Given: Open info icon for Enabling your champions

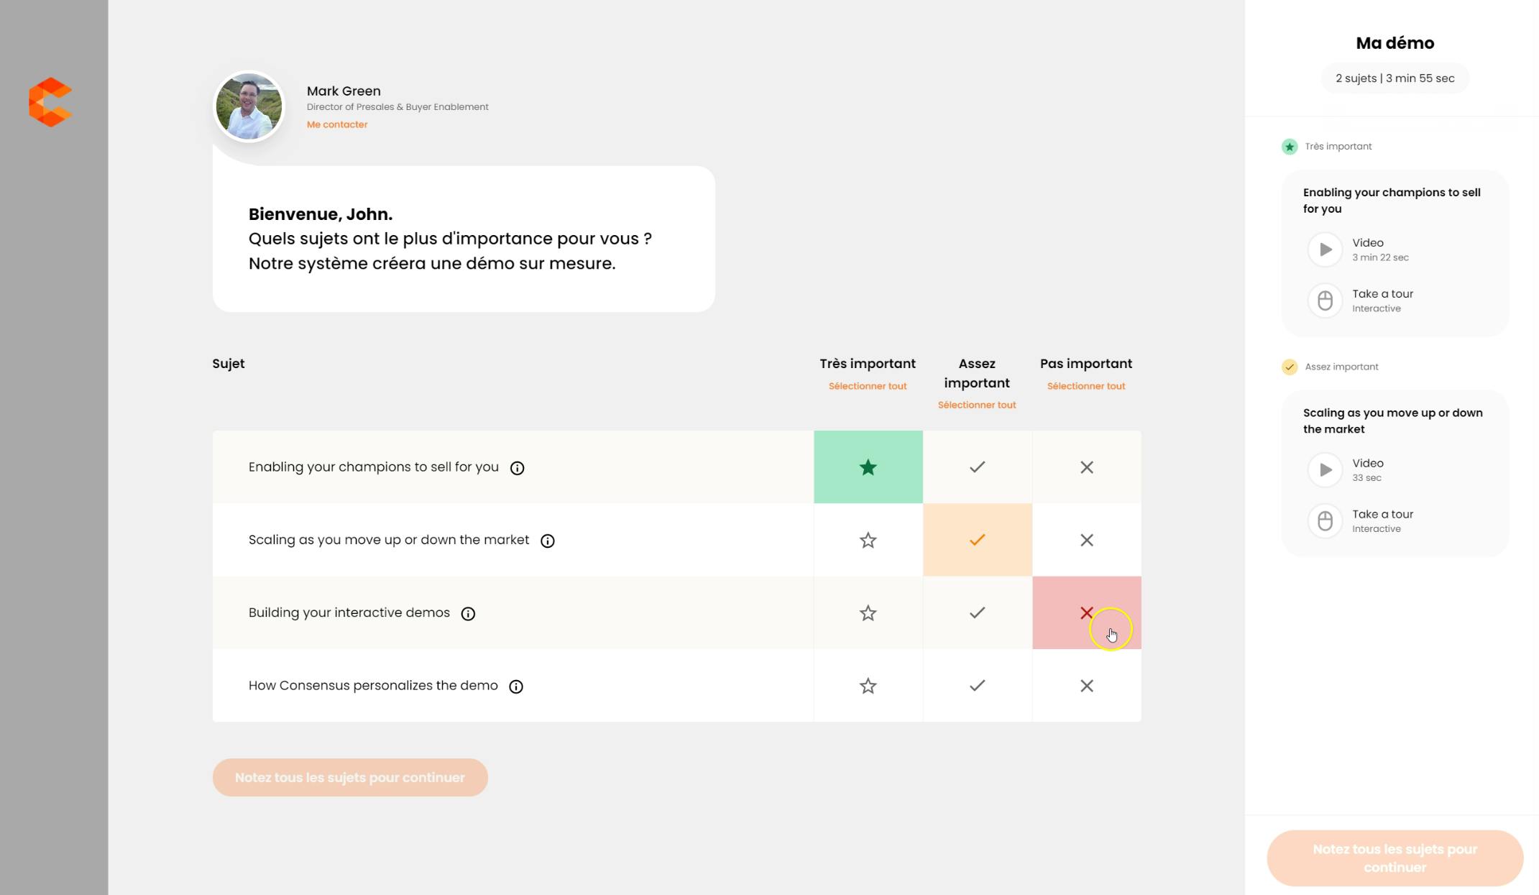Looking at the screenshot, I should point(517,468).
